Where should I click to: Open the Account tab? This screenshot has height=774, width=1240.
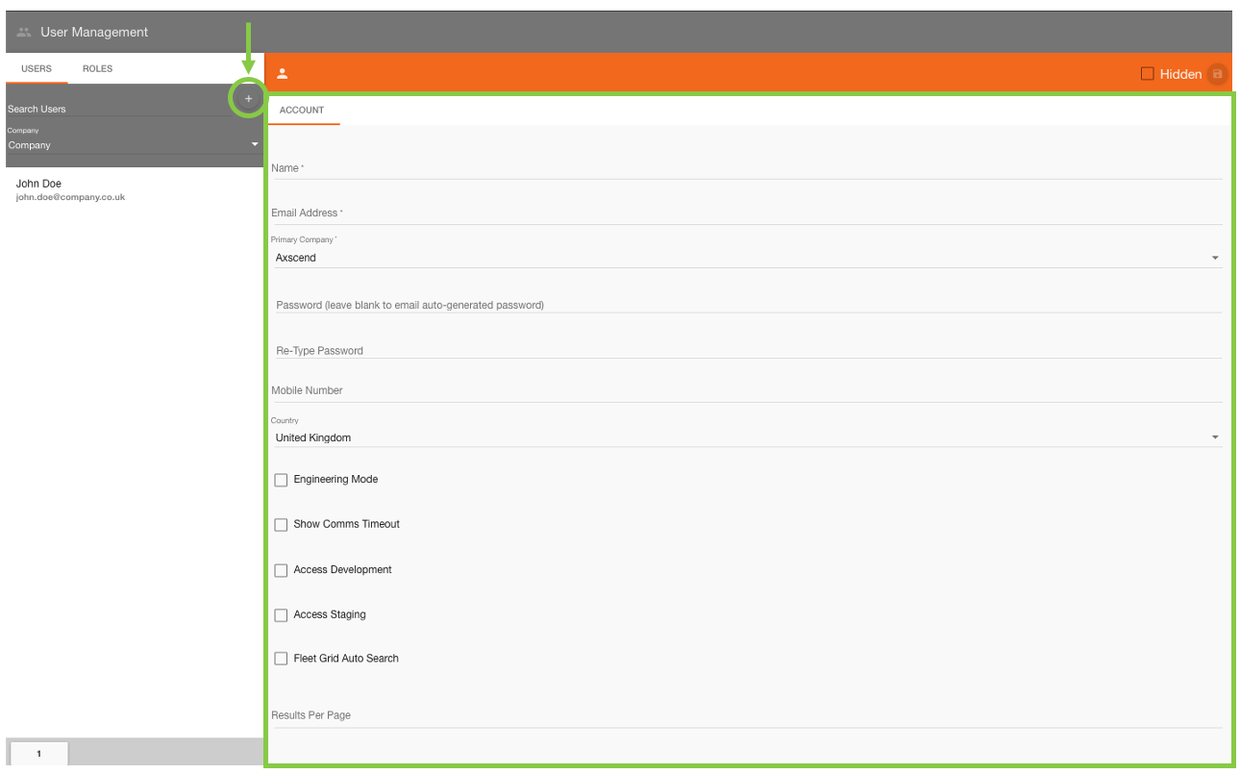pos(302,110)
